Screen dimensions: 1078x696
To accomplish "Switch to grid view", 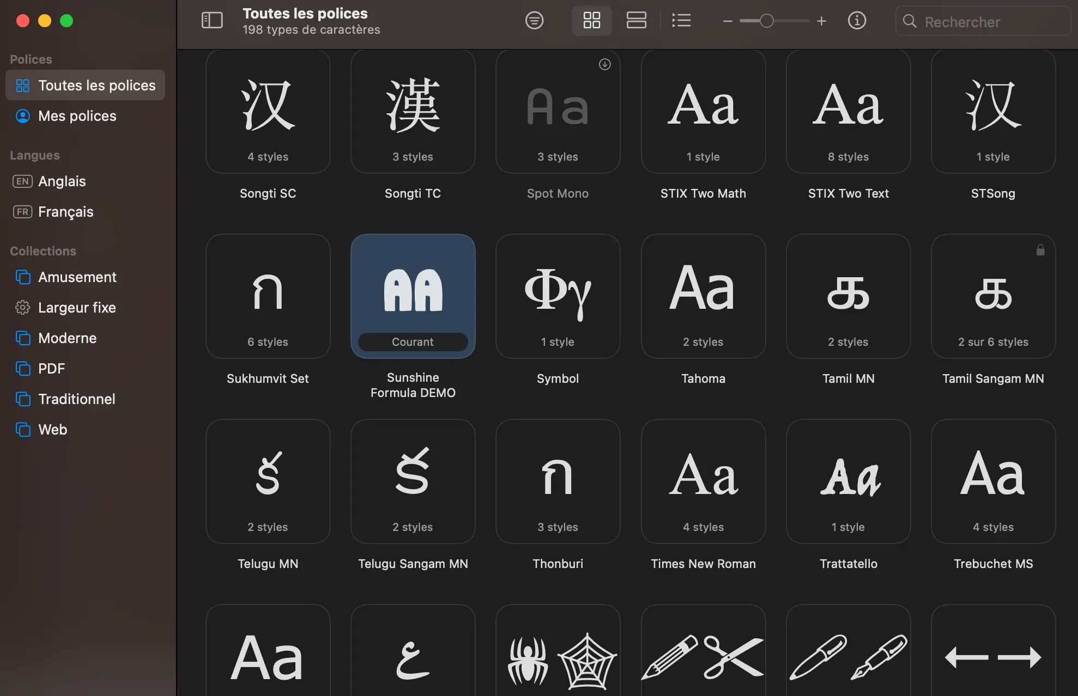I will tap(591, 21).
